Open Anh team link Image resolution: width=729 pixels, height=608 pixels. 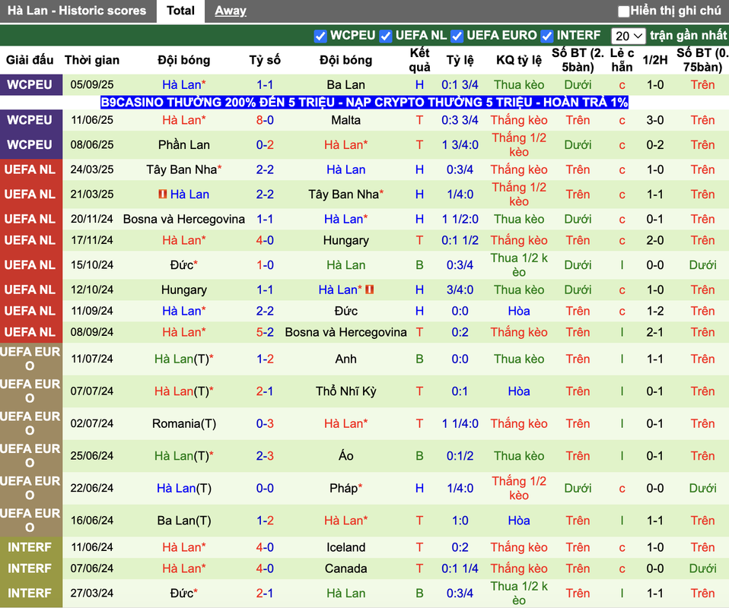tap(345, 359)
